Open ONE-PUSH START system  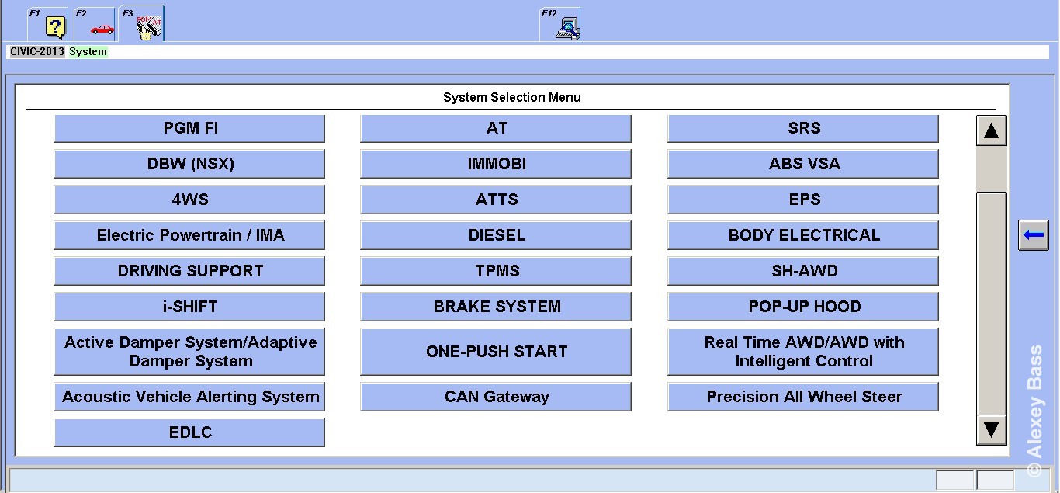(x=496, y=352)
